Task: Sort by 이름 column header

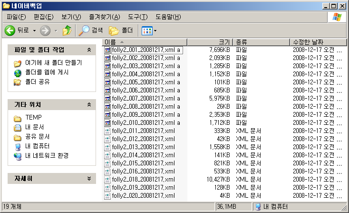Action: pyautogui.click(x=145, y=42)
